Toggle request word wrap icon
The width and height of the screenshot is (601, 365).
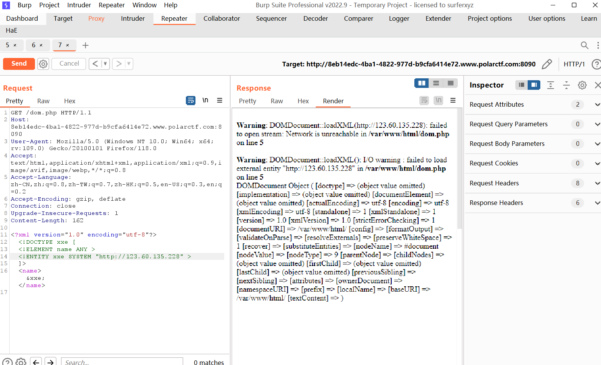click(x=190, y=101)
